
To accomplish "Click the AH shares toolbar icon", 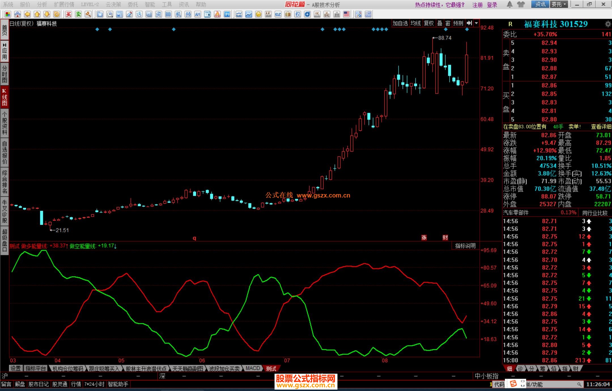I will [197, 14].
